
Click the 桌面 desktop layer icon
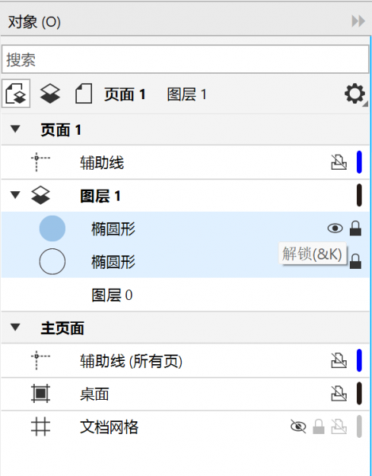click(40, 393)
